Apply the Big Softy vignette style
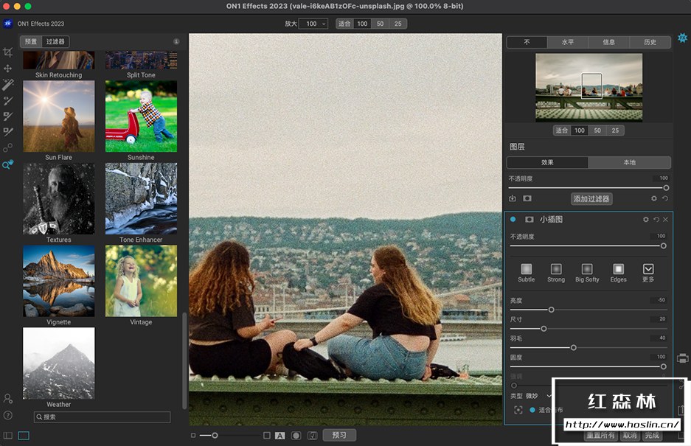The width and height of the screenshot is (691, 446). tap(587, 270)
